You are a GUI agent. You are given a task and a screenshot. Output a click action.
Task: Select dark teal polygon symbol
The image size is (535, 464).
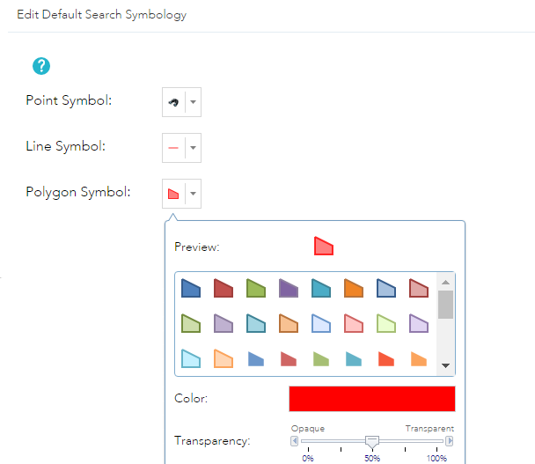(x=321, y=288)
